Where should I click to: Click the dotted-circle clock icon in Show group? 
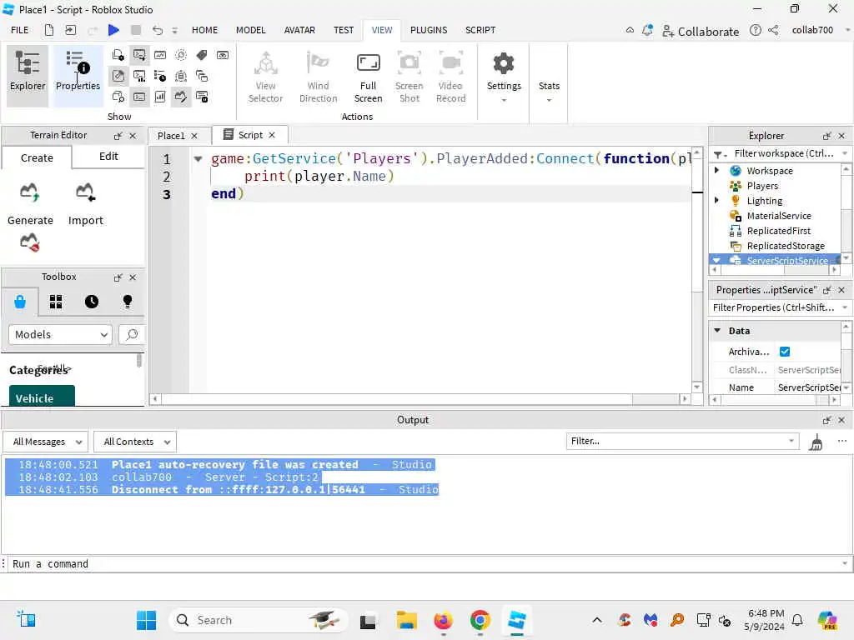(181, 55)
